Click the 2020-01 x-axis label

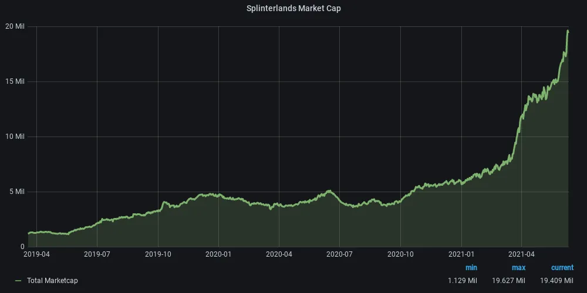tap(218, 254)
